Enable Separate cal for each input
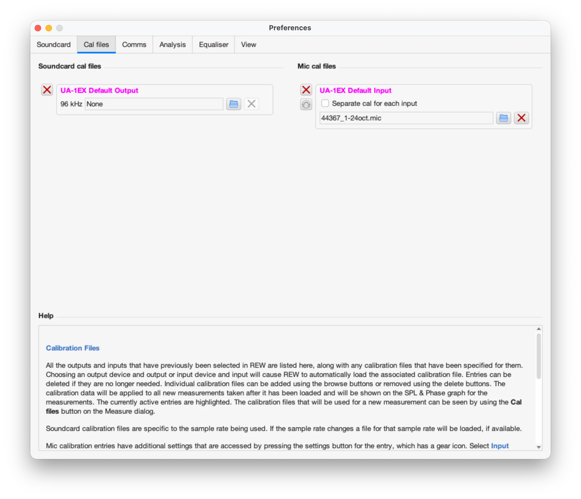 (x=325, y=103)
